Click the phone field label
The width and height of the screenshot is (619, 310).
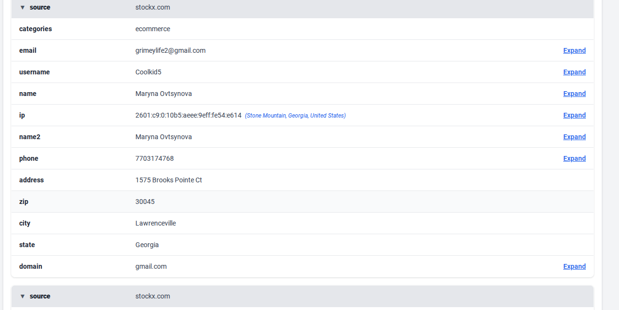coord(29,158)
